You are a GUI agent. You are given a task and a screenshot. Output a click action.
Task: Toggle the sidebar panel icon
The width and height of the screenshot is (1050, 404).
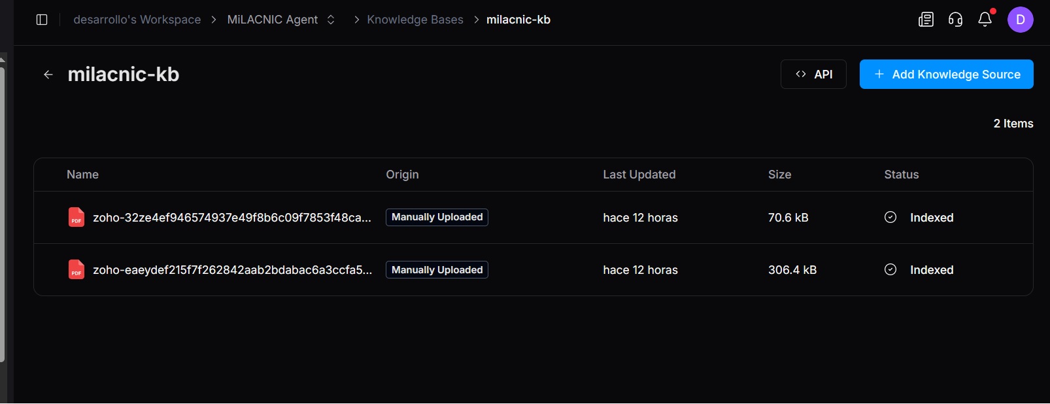coord(42,20)
